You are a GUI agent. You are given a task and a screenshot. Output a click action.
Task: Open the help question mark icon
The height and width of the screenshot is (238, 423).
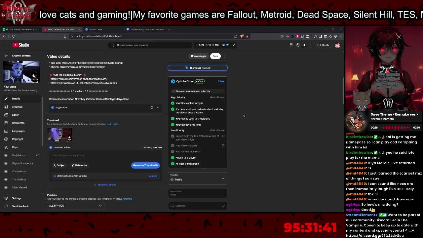(x=298, y=45)
